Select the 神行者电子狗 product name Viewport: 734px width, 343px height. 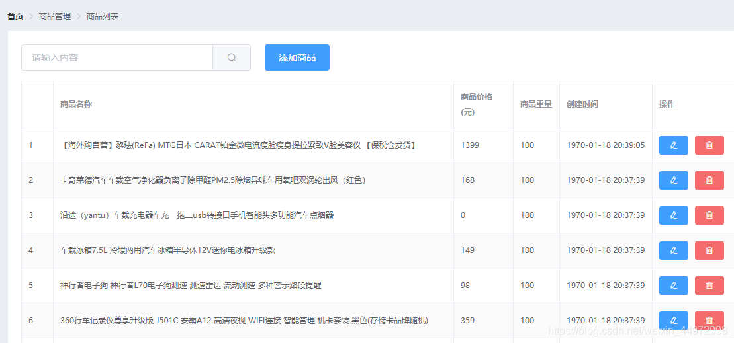[x=191, y=286]
